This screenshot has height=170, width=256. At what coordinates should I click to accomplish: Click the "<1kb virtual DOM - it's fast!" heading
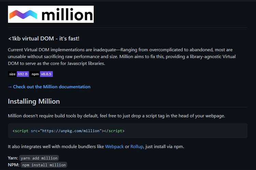44,38
